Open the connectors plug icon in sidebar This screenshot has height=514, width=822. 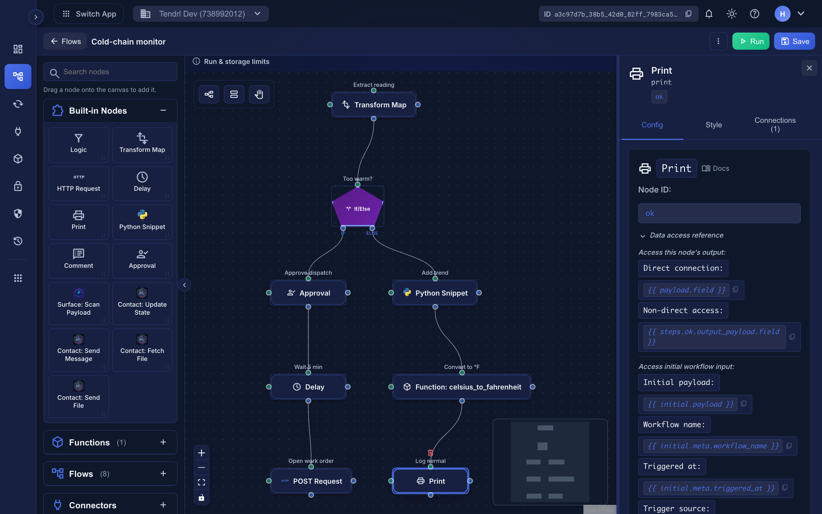(18, 131)
